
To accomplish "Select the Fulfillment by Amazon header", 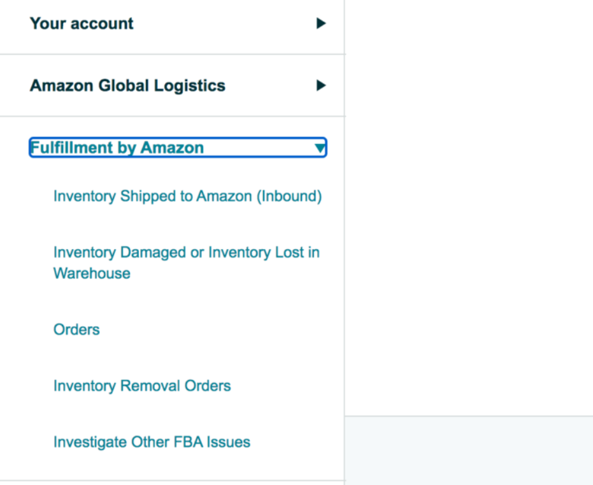I will (x=116, y=147).
